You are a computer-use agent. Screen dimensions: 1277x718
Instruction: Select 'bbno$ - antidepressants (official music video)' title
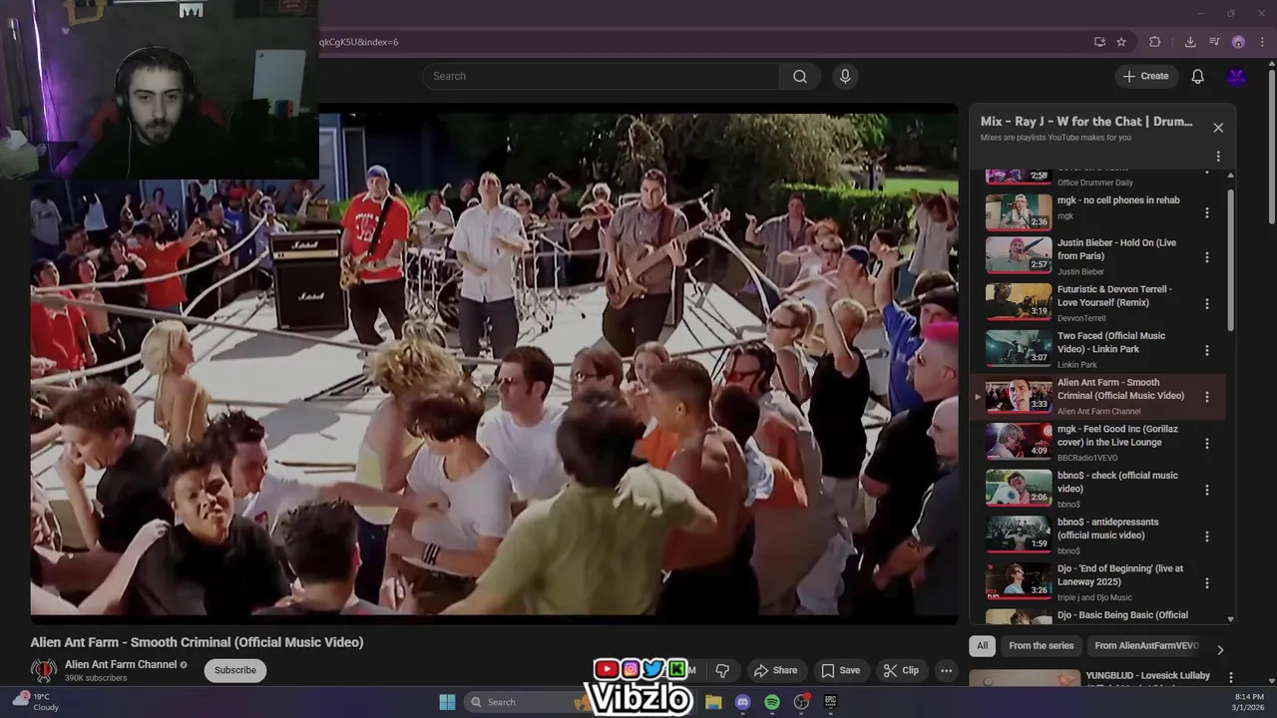(x=1108, y=529)
